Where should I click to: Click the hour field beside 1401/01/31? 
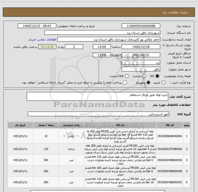point(102,55)
